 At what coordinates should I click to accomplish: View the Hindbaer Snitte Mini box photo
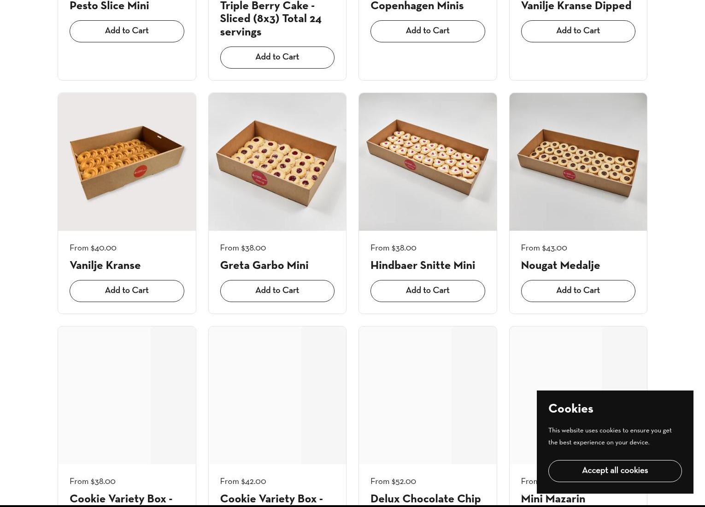428,162
